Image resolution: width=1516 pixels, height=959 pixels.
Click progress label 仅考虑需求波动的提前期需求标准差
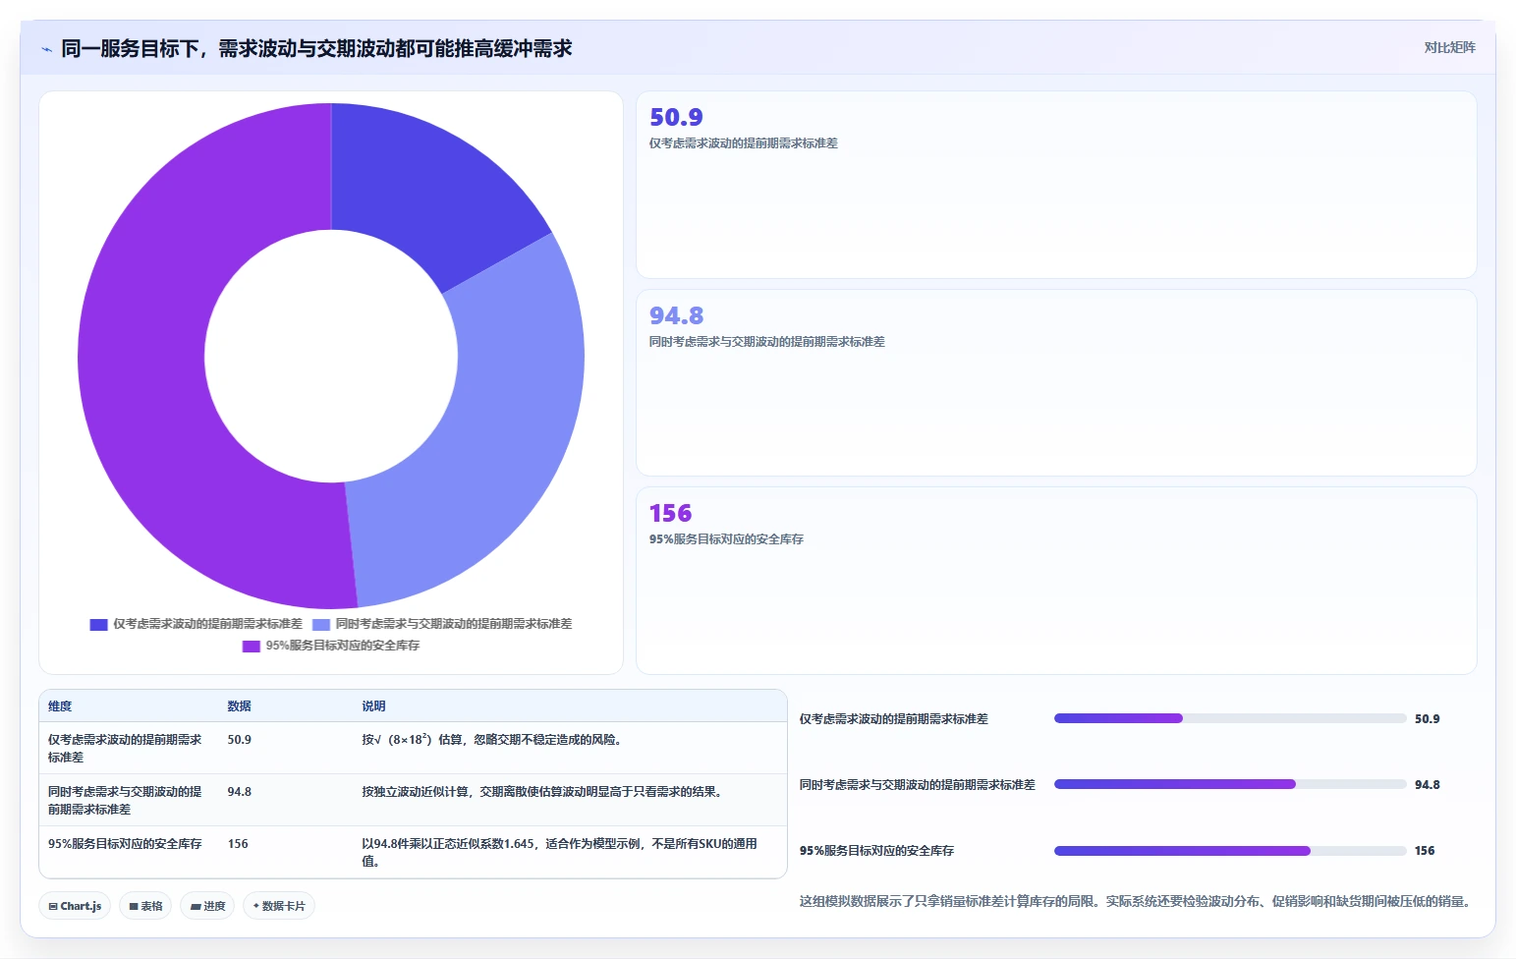893,719
